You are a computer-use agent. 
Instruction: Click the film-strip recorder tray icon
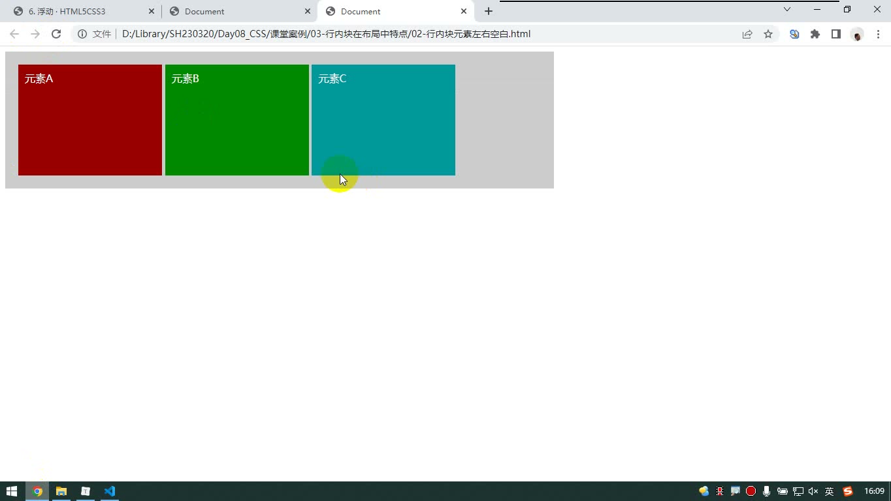(x=719, y=491)
